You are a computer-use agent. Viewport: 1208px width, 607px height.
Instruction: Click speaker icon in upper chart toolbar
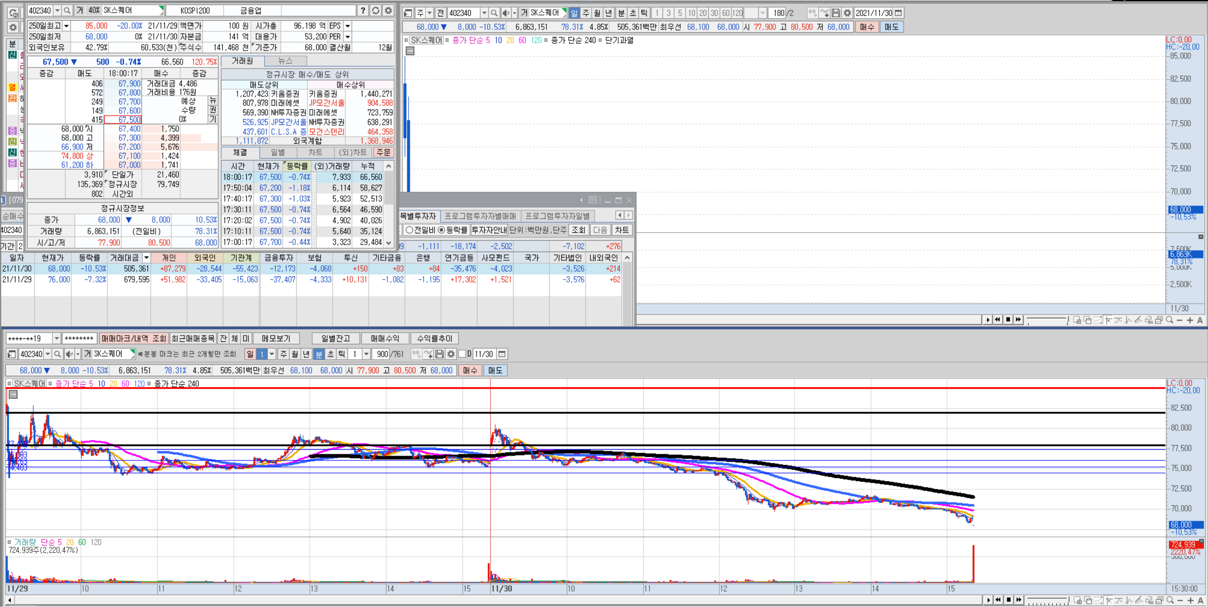[505, 13]
